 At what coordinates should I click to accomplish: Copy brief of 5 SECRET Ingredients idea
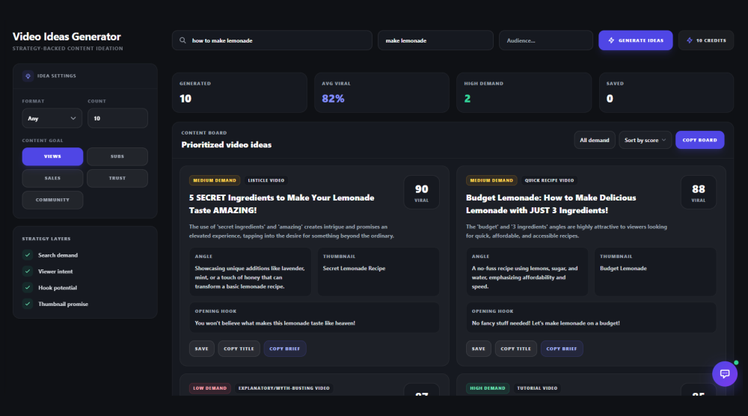(x=285, y=349)
